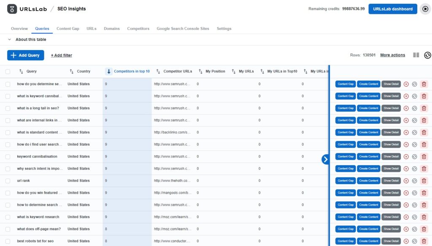Delete the 'keyword cannibalisation' row
The height and width of the screenshot is (246, 432).
(424, 157)
